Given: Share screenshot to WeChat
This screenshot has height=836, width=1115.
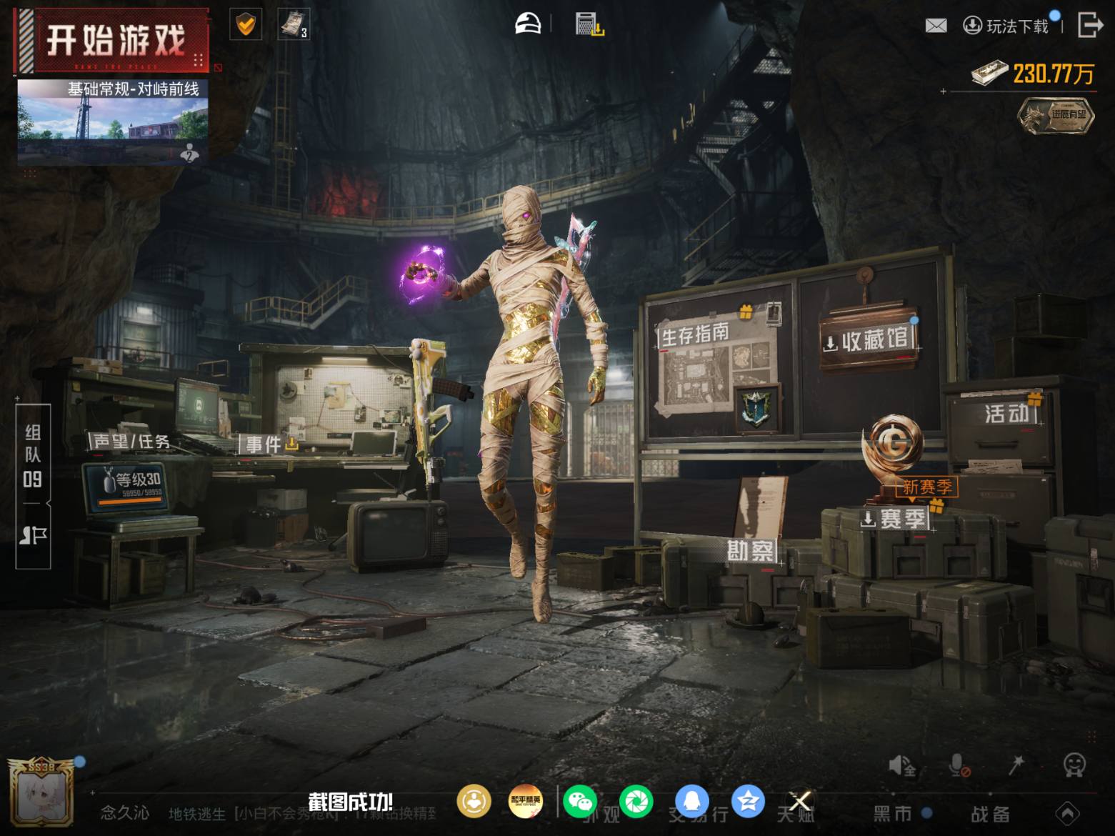Looking at the screenshot, I should tap(580, 801).
